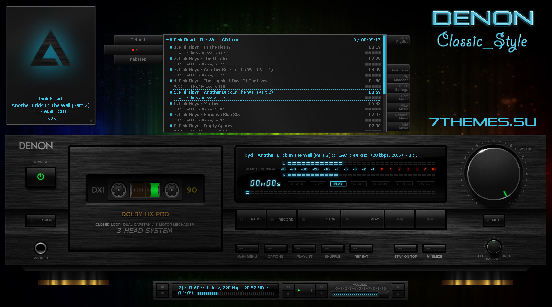This screenshot has height=307, width=552.
Task: Click the mini player volume slider
Action: point(360,294)
